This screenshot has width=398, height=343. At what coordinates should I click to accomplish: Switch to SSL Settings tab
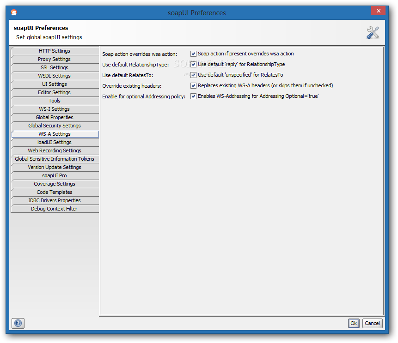[55, 68]
